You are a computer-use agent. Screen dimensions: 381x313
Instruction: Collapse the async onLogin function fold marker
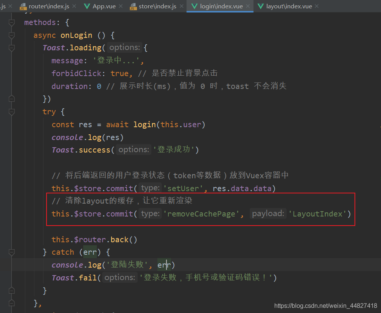(11, 36)
